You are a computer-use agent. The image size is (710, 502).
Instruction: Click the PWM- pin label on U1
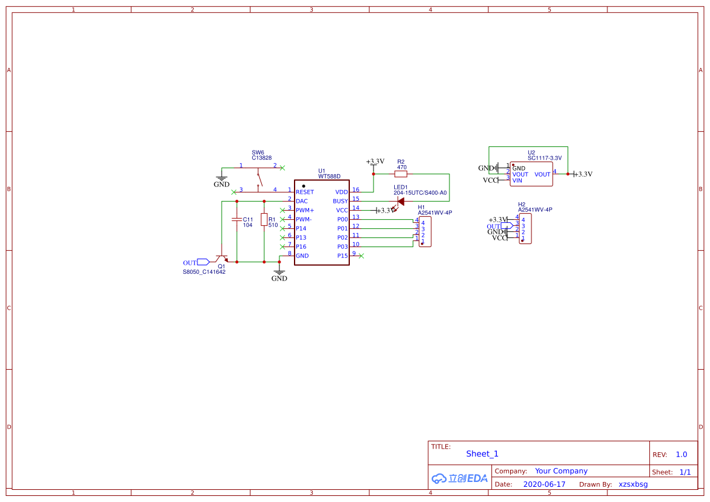304,219
